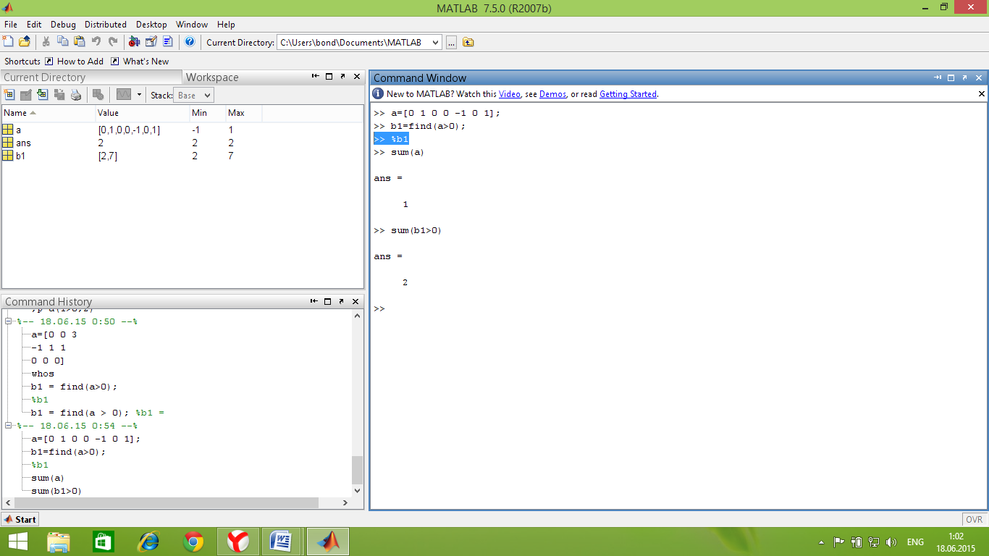
Task: Click the Cut scissors icon
Action: (46, 42)
